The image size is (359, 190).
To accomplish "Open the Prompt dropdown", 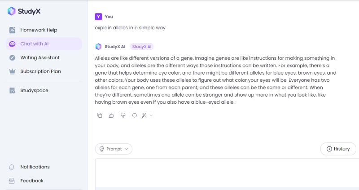I will point(114,149).
